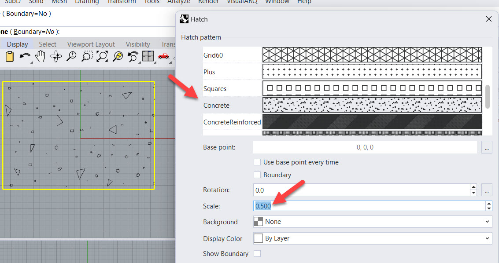This screenshot has width=499, height=263.
Task: Open the Background dropdown set to None
Action: point(373,222)
